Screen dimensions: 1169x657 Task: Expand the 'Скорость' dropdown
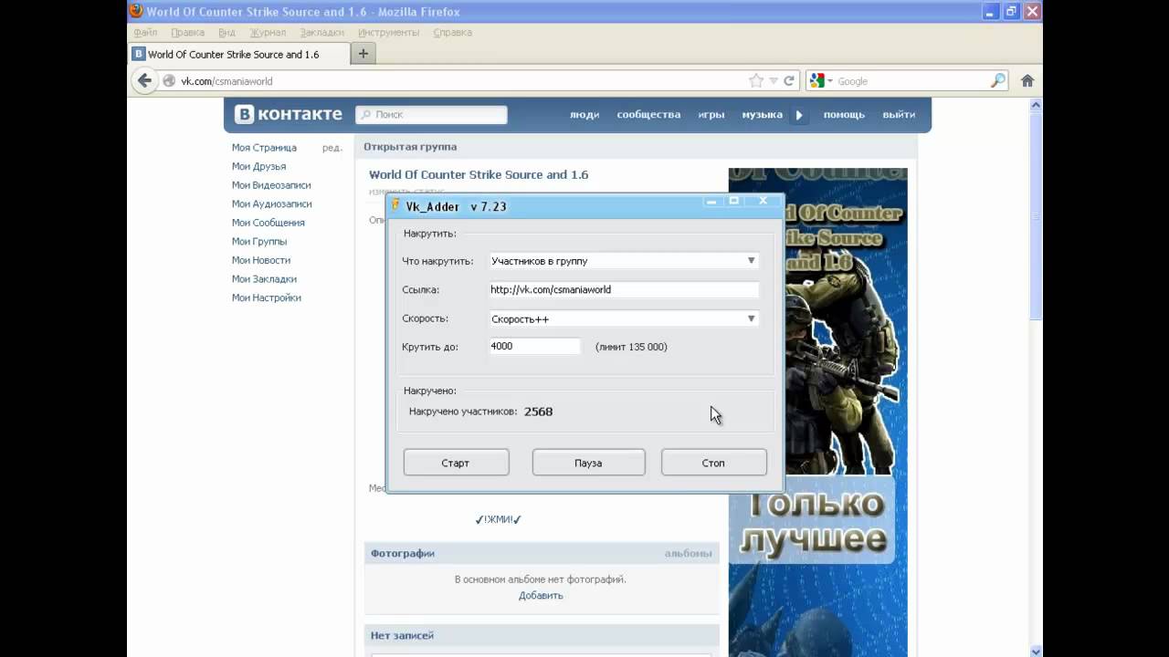point(751,318)
